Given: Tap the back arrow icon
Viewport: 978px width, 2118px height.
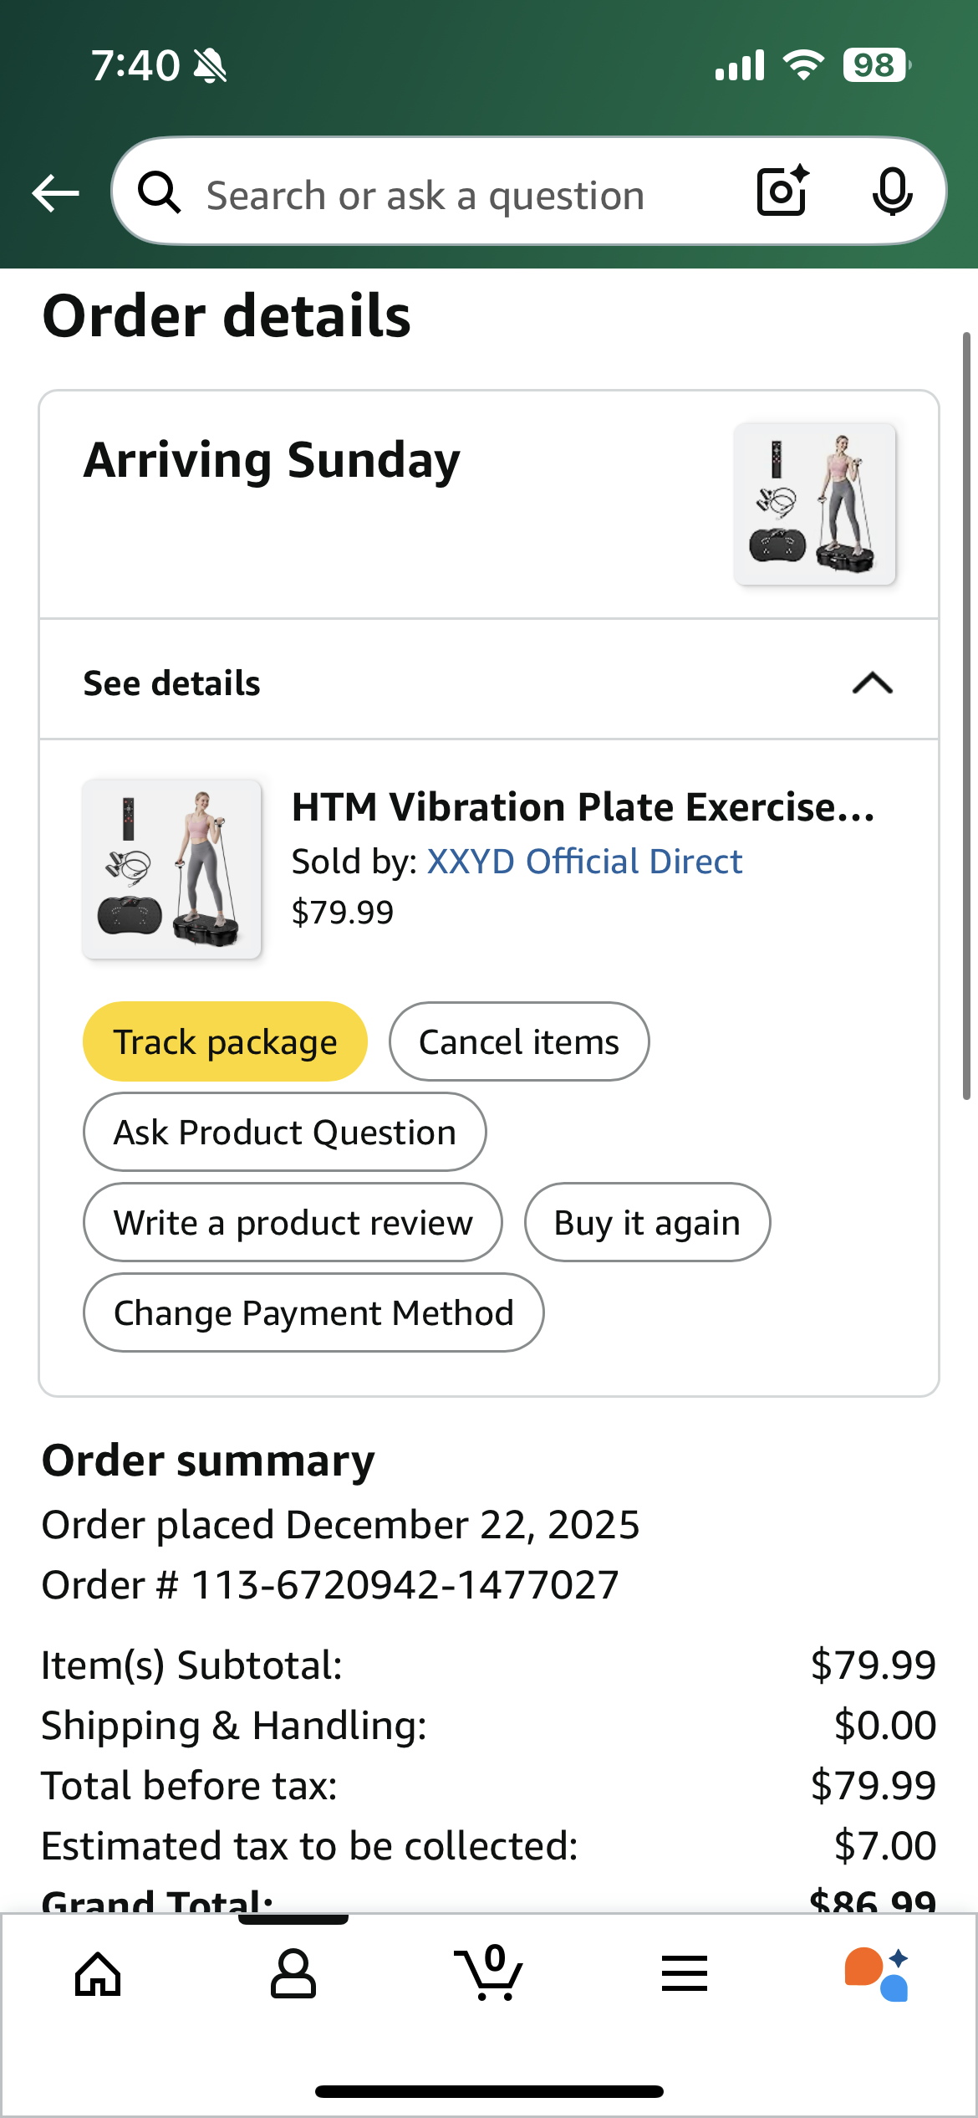Looking at the screenshot, I should pyautogui.click(x=55, y=193).
